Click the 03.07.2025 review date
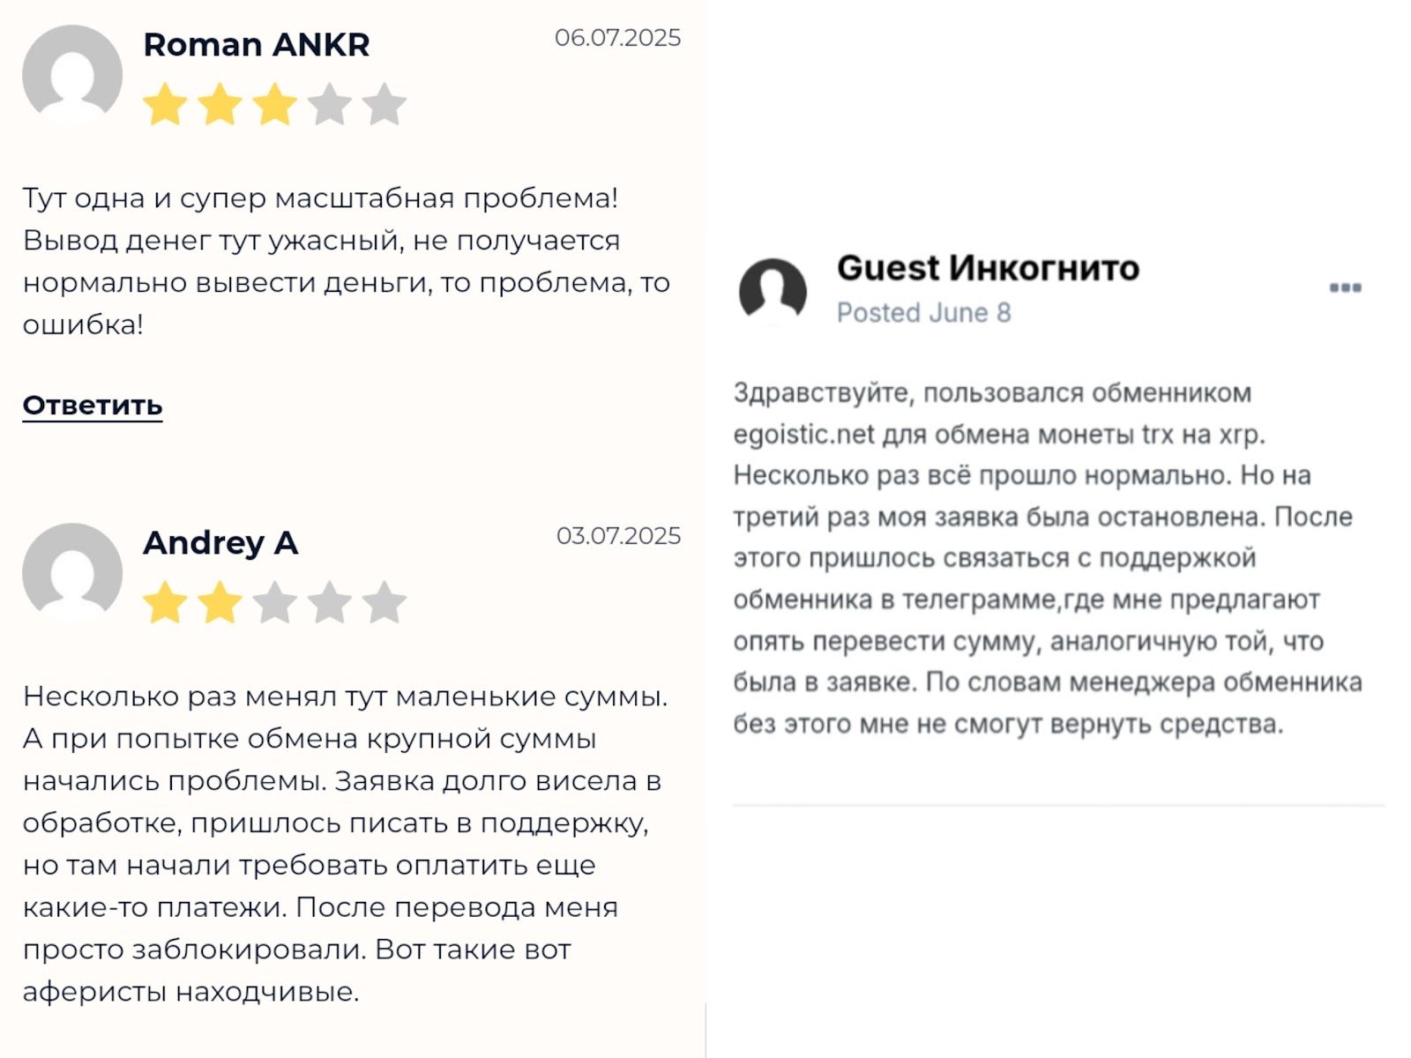 [618, 536]
